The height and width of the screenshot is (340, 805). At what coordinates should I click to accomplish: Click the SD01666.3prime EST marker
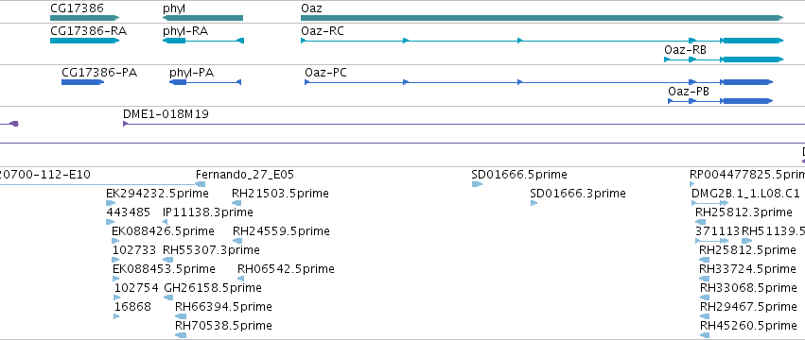(x=534, y=203)
